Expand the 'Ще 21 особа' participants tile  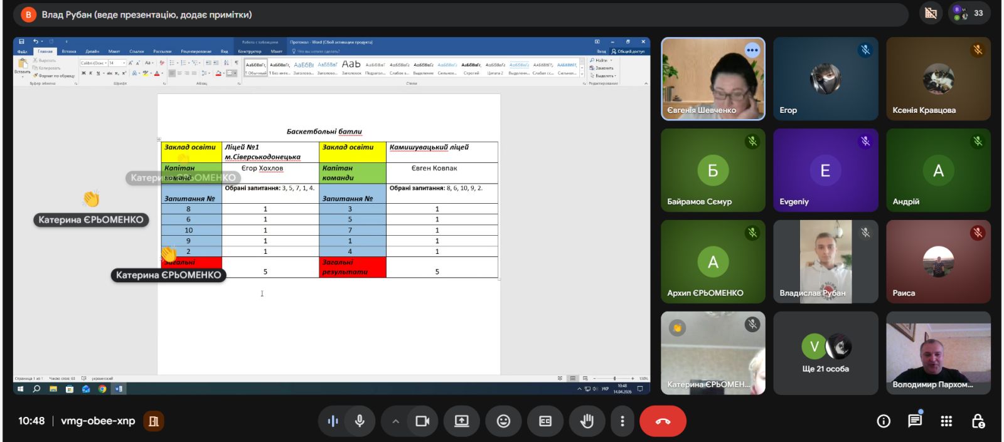point(825,353)
